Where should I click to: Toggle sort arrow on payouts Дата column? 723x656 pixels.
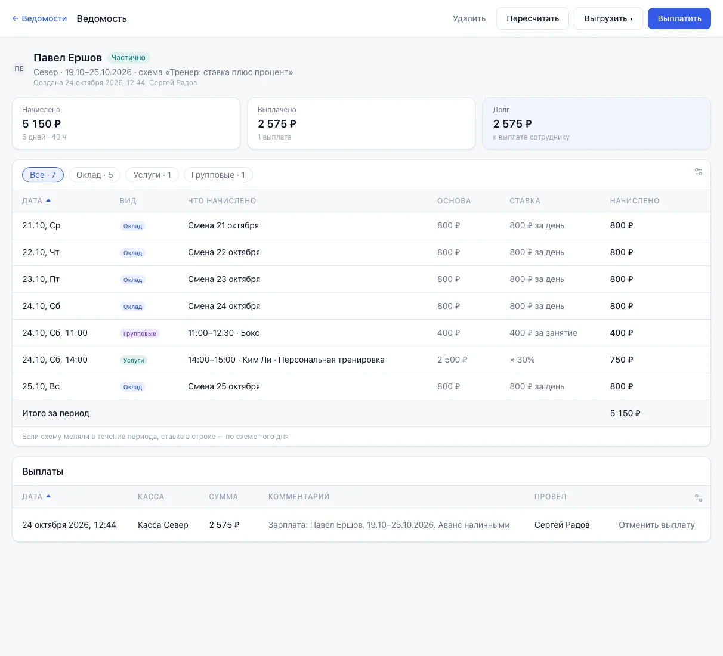click(48, 496)
